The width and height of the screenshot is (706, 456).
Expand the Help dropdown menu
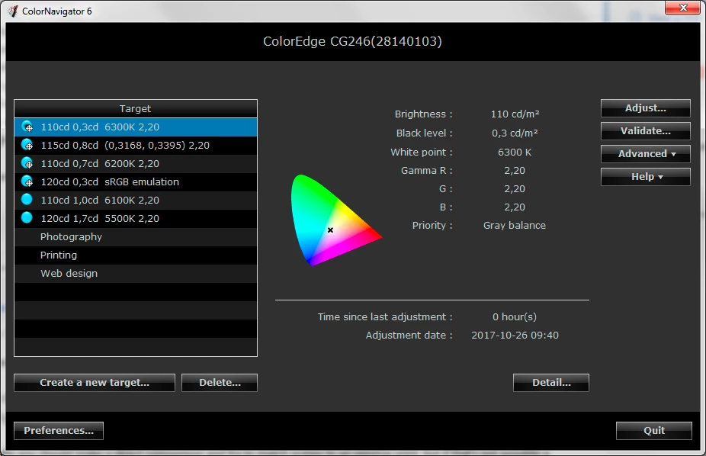pos(645,177)
